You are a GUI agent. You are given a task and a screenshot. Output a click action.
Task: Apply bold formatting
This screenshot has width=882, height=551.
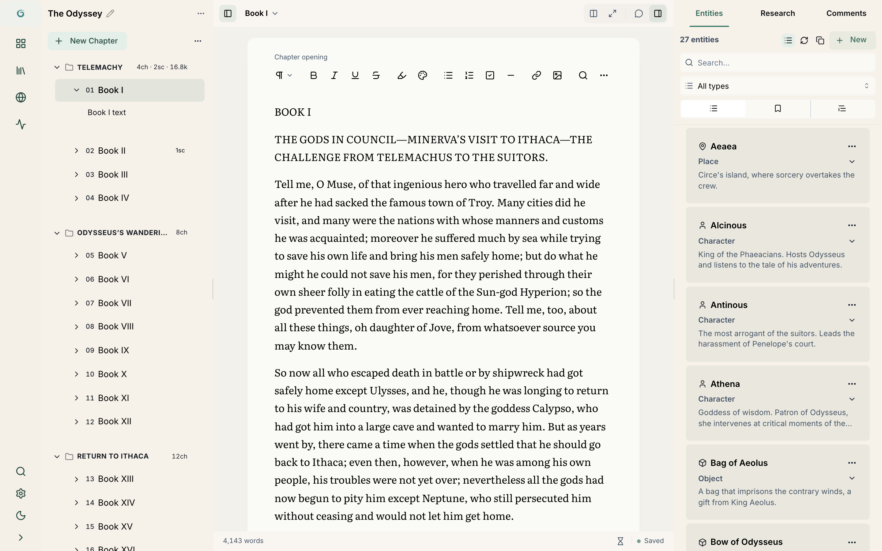coord(313,75)
